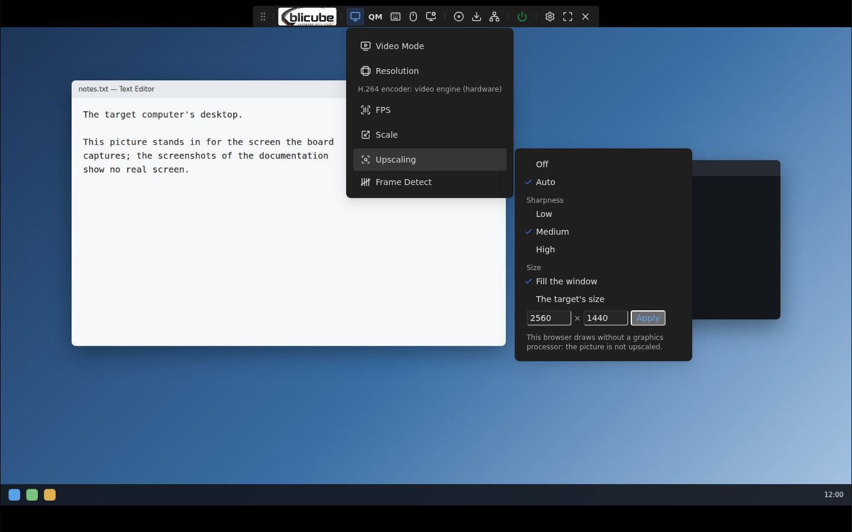The image size is (852, 532).
Task: Open the QM toolbar item
Action: [375, 17]
